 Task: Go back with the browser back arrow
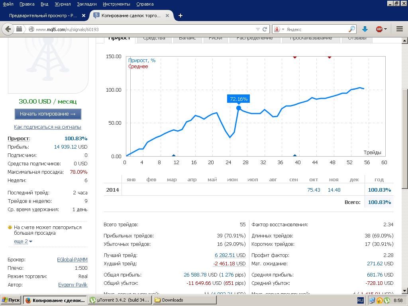tap(8, 29)
